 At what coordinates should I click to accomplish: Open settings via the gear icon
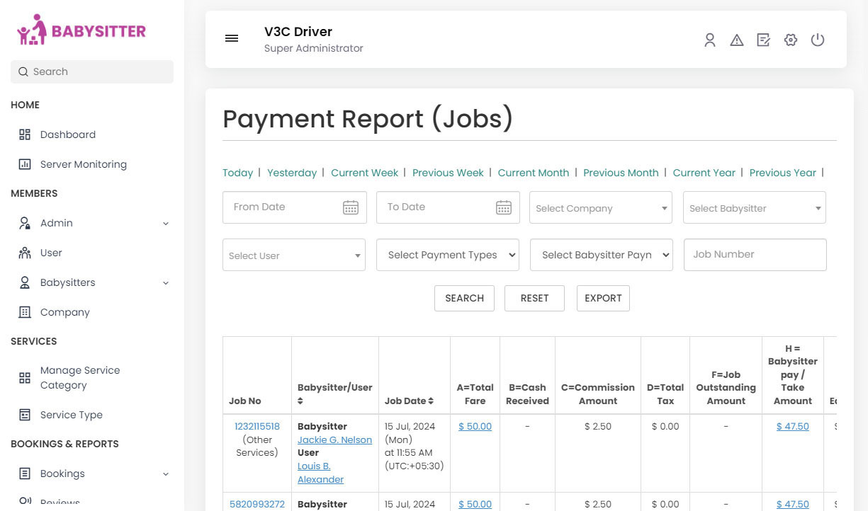click(790, 40)
